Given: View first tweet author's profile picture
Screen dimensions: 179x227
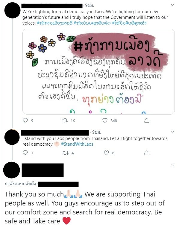Looking at the screenshot, I should pos(13,10).
